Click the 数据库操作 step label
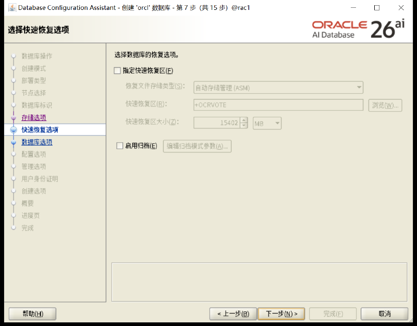Viewport: 417px width, 326px height. click(x=36, y=56)
